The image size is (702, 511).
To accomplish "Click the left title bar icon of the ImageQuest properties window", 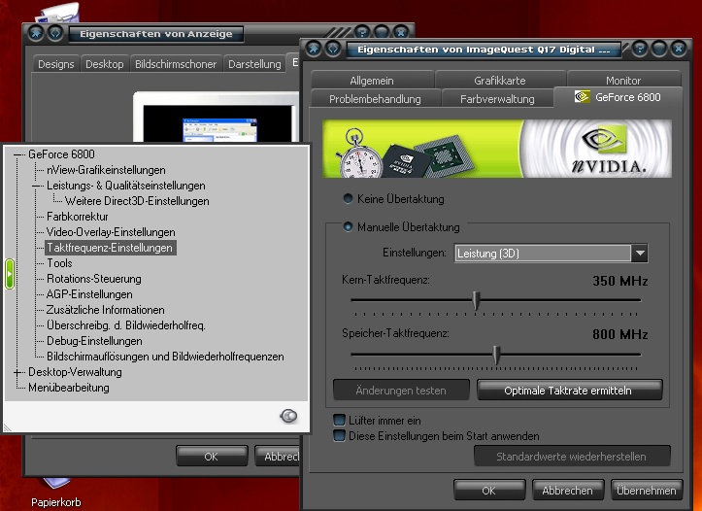I will pos(314,48).
